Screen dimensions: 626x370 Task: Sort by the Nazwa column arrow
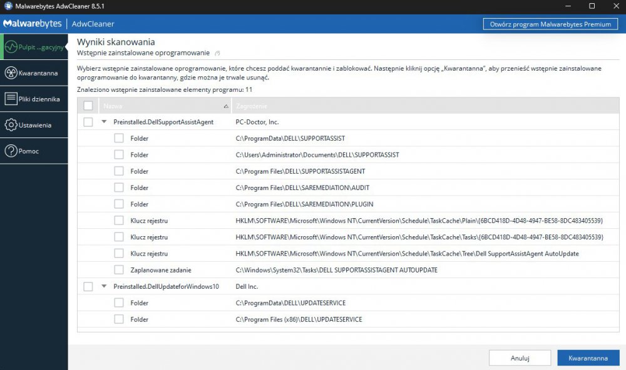225,106
